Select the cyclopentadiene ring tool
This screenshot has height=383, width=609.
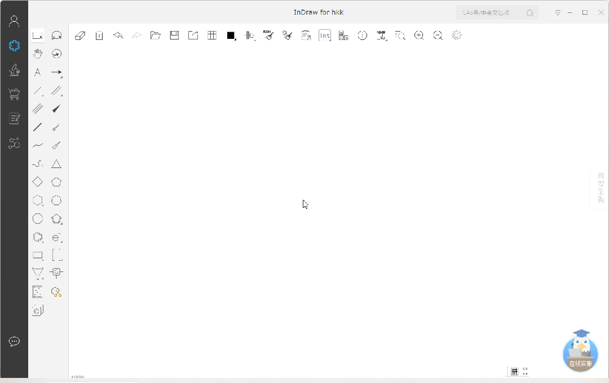(56, 219)
